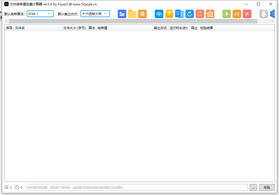The image size is (279, 195).
Task: Click the ... browse file button
Action: click(253, 187)
